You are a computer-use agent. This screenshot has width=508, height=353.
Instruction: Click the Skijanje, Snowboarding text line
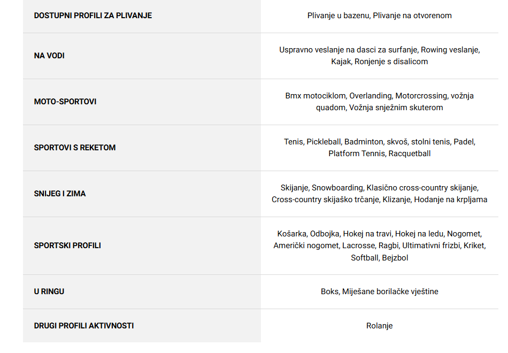[x=379, y=188]
